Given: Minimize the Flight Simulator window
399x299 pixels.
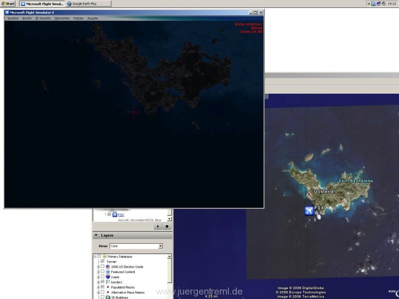Looking at the screenshot, I should pyautogui.click(x=251, y=12).
